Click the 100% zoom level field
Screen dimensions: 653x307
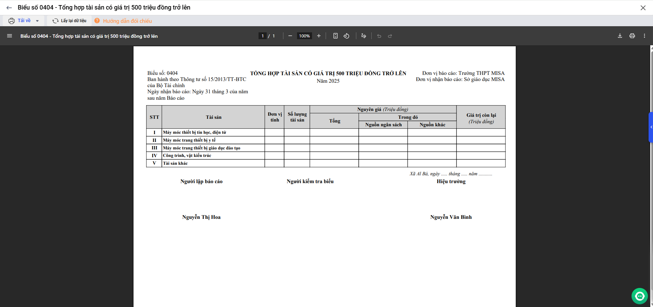click(x=304, y=36)
